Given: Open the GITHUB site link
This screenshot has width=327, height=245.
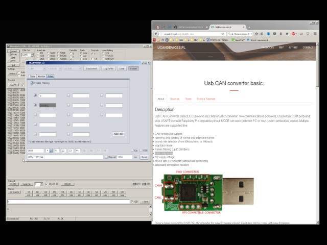Looking at the screenshot, I should (x=293, y=47).
